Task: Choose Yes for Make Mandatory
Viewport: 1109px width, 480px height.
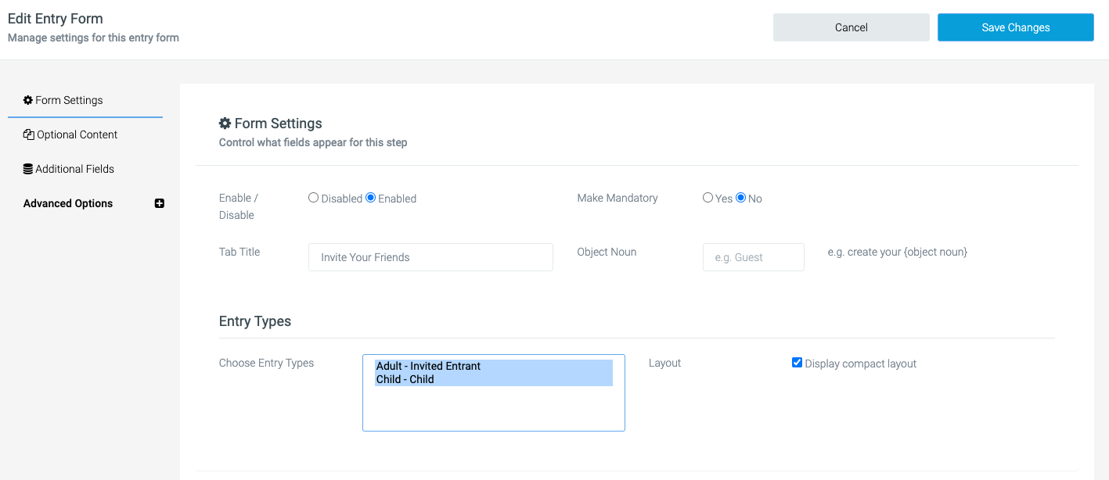Action: pos(708,198)
